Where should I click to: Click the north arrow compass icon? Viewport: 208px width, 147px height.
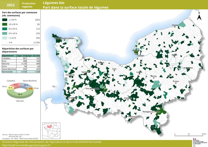coord(199,16)
